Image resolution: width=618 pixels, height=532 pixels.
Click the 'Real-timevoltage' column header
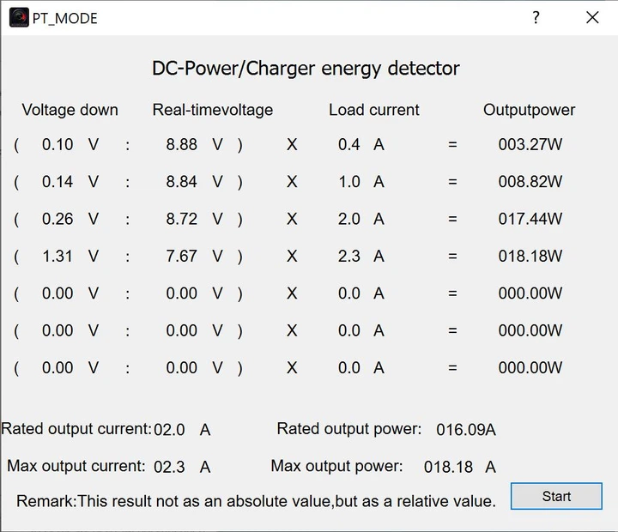coord(213,110)
